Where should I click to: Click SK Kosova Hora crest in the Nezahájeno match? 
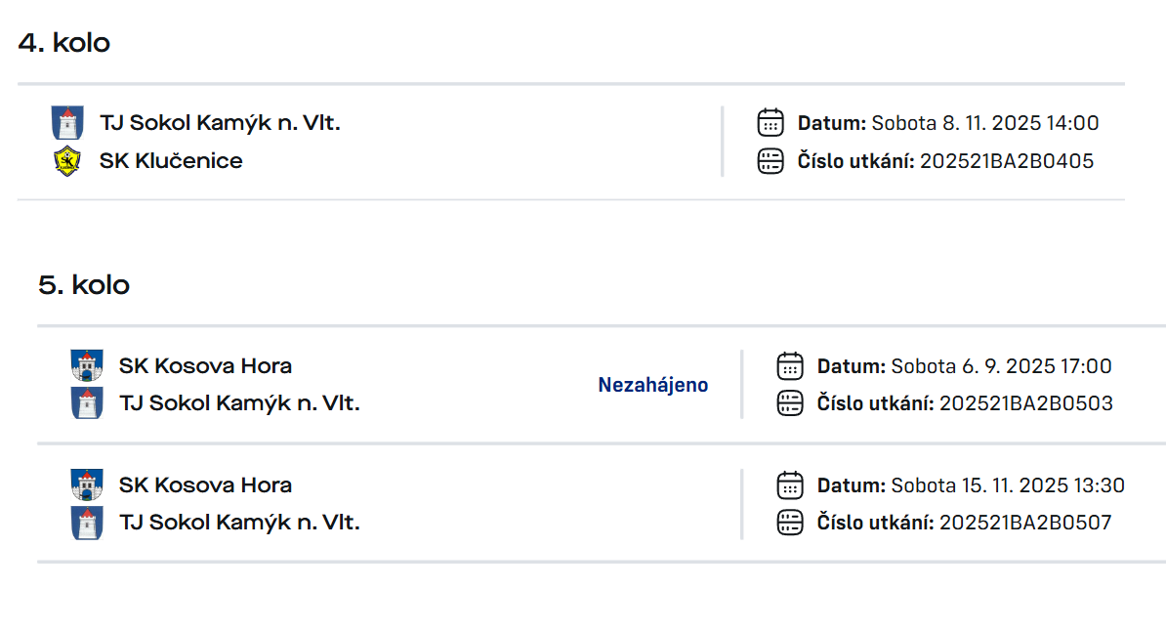pyautogui.click(x=87, y=366)
